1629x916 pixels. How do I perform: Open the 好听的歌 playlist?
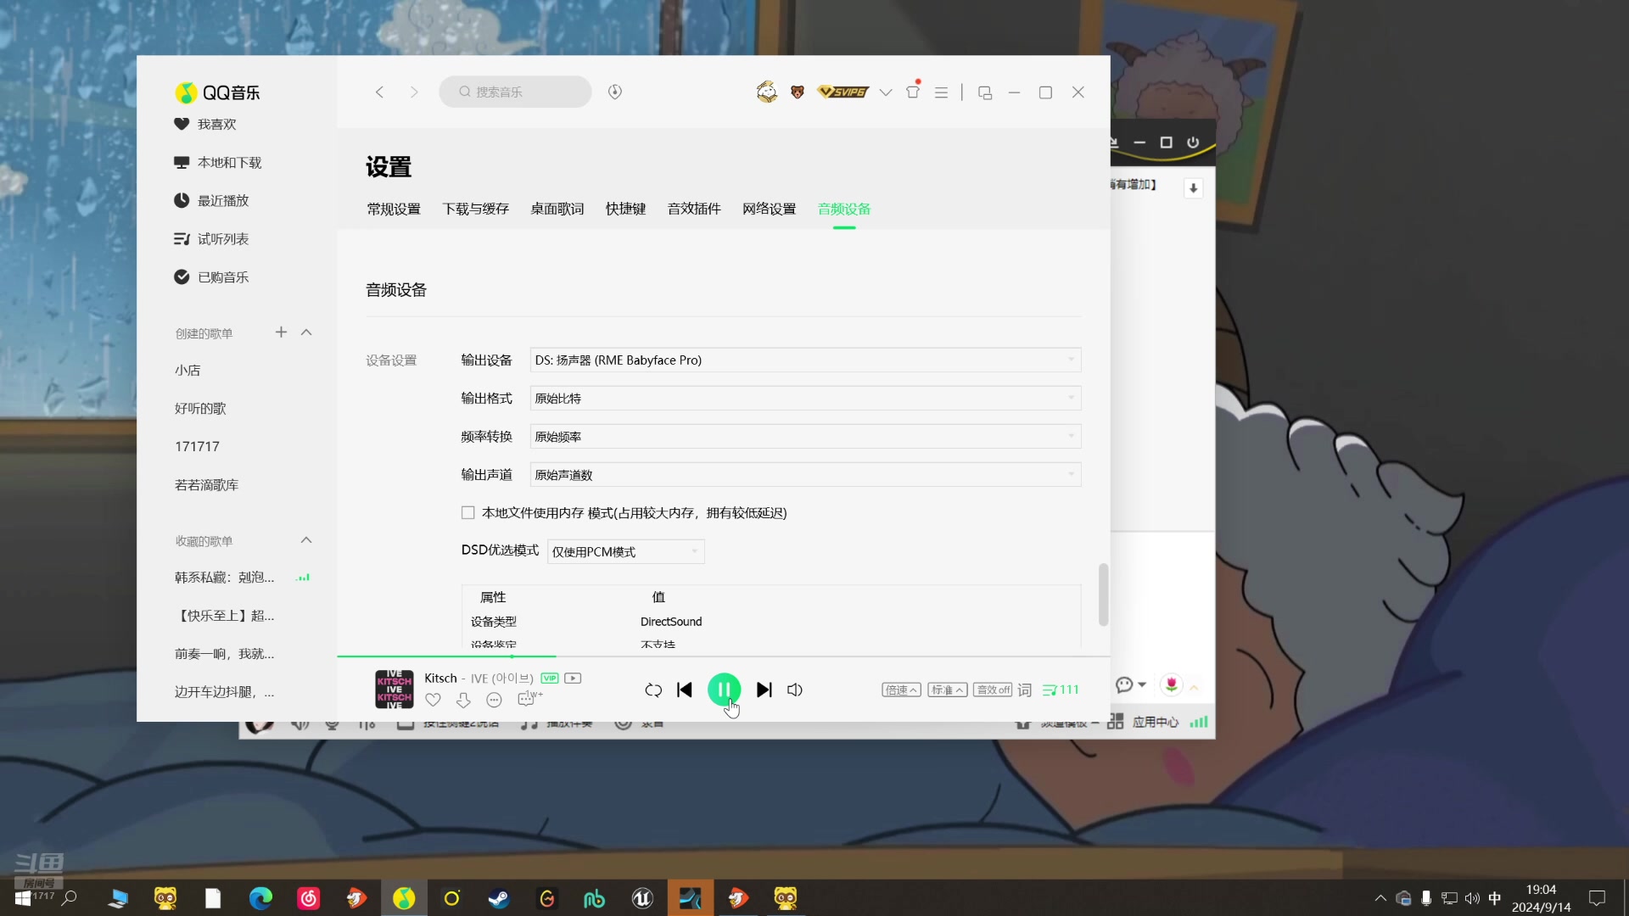point(200,408)
